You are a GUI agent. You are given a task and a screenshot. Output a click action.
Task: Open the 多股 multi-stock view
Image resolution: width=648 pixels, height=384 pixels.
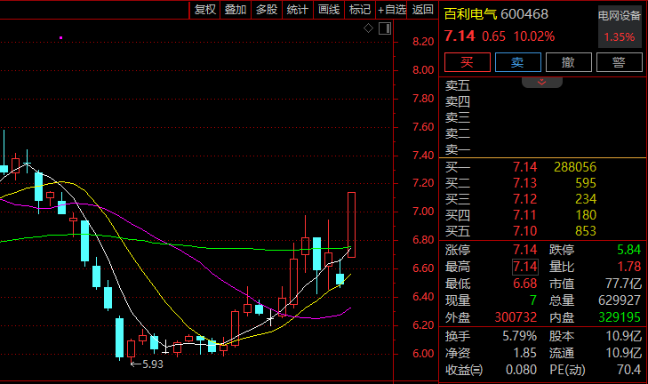tap(267, 10)
